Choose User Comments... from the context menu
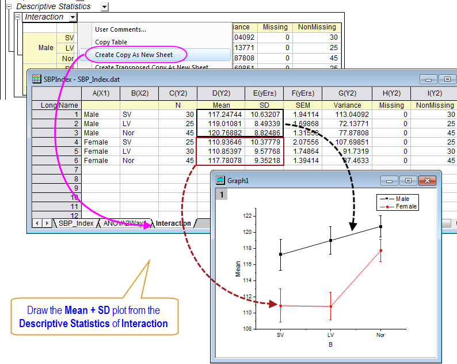The image size is (457, 364). tap(120, 29)
